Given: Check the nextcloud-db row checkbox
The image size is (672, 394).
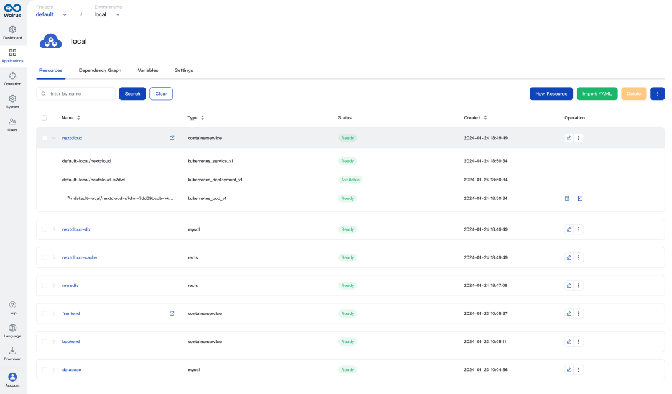Looking at the screenshot, I should click(45, 229).
